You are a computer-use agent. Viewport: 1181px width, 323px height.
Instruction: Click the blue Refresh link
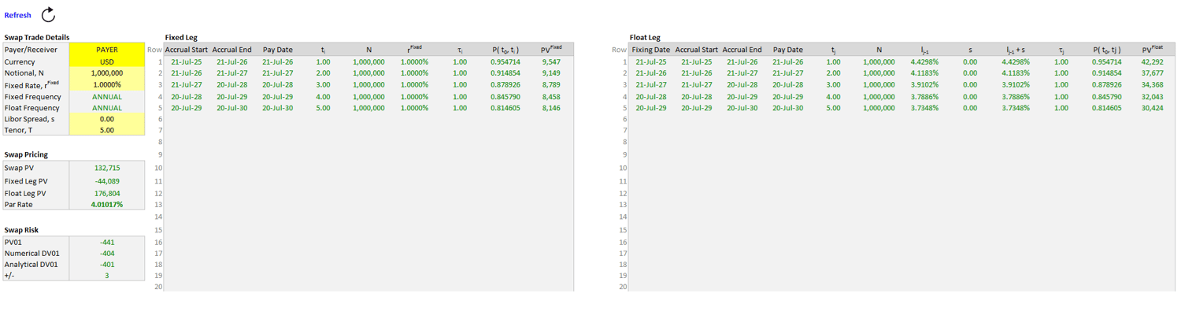pos(18,16)
